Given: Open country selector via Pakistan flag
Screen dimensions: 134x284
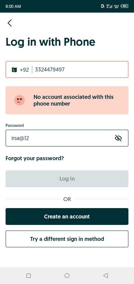Looking at the screenshot, I should 14,70.
